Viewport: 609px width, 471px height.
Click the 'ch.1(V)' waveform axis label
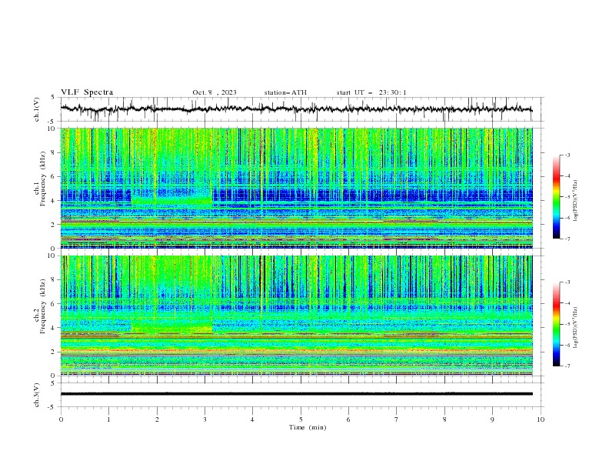coord(37,109)
